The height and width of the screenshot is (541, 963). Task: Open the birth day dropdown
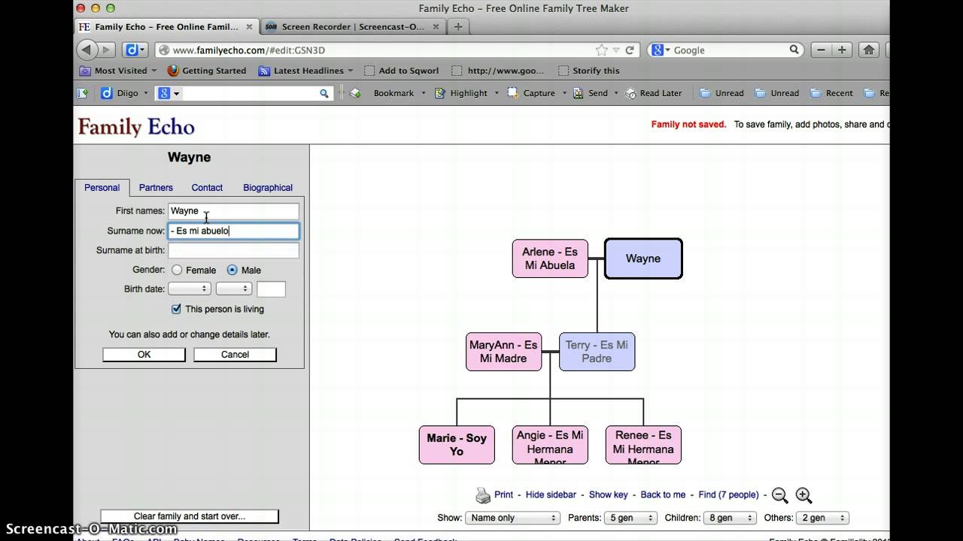coord(234,289)
